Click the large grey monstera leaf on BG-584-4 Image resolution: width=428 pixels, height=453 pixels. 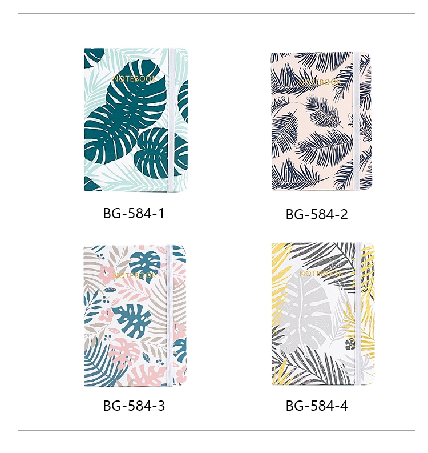point(303,314)
